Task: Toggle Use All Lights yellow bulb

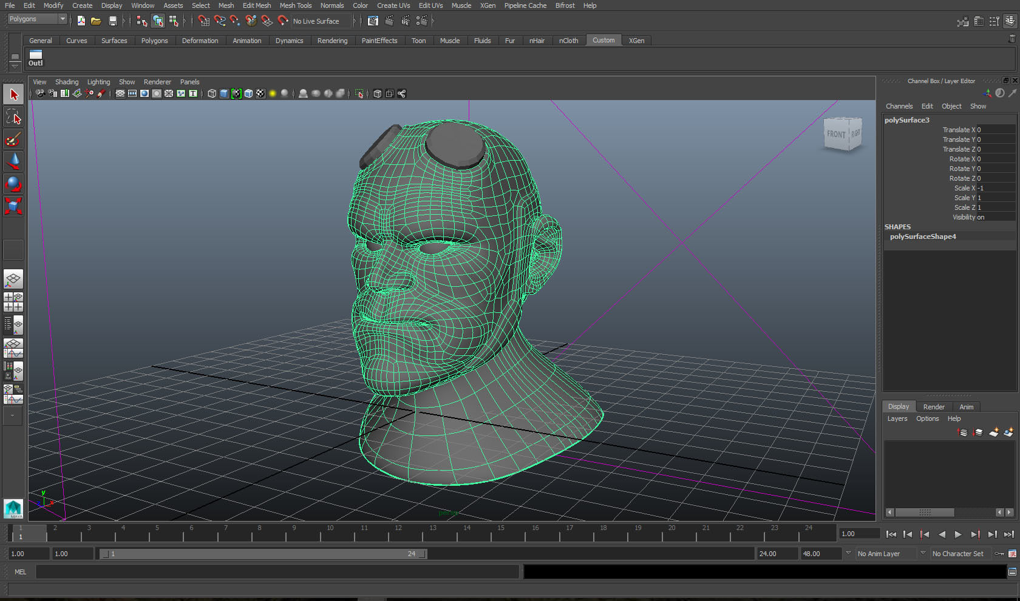Action: pyautogui.click(x=273, y=93)
